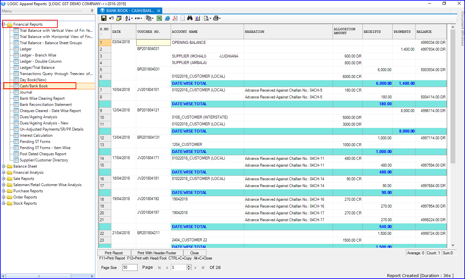This screenshot has height=279, width=465.
Task: Click the Undo arrow toolbar icon
Action: pos(111,18)
